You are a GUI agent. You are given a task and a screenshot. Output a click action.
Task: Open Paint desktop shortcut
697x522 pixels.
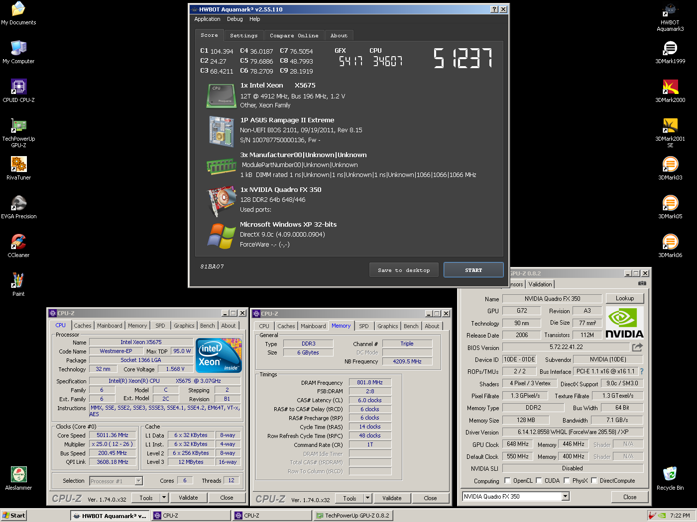pos(18,285)
